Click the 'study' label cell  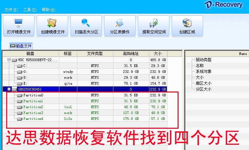click(x=68, y=72)
